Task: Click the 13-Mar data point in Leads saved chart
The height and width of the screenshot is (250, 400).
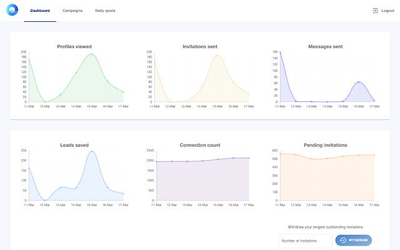Action: click(61, 187)
